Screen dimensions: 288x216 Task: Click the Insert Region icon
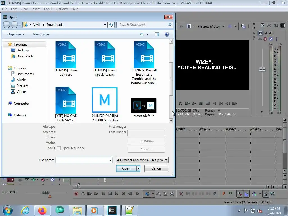(x=231, y=194)
